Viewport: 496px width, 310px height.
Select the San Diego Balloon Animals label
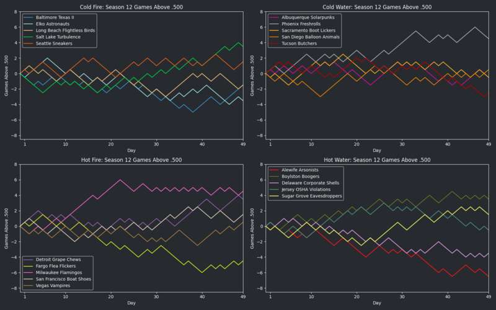point(311,37)
